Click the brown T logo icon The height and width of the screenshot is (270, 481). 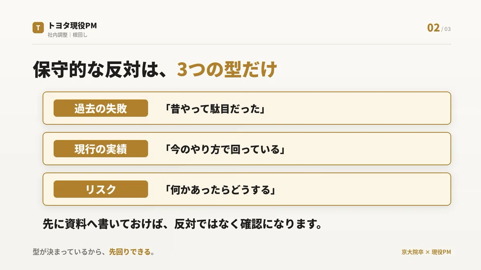(x=38, y=28)
